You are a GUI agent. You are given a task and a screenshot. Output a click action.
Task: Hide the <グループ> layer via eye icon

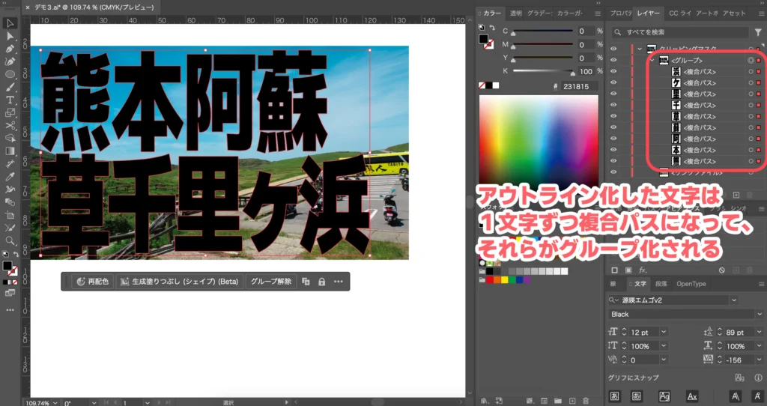click(613, 61)
